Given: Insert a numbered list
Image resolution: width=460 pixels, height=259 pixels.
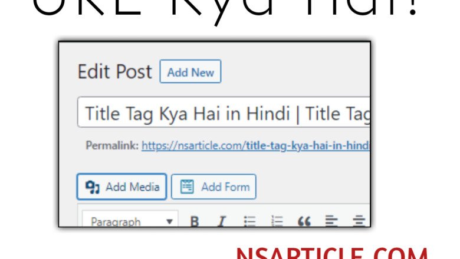Looking at the screenshot, I should tap(277, 222).
